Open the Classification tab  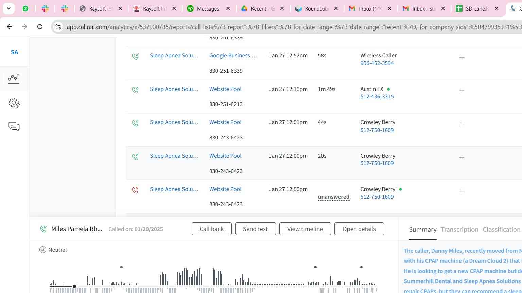click(502, 230)
